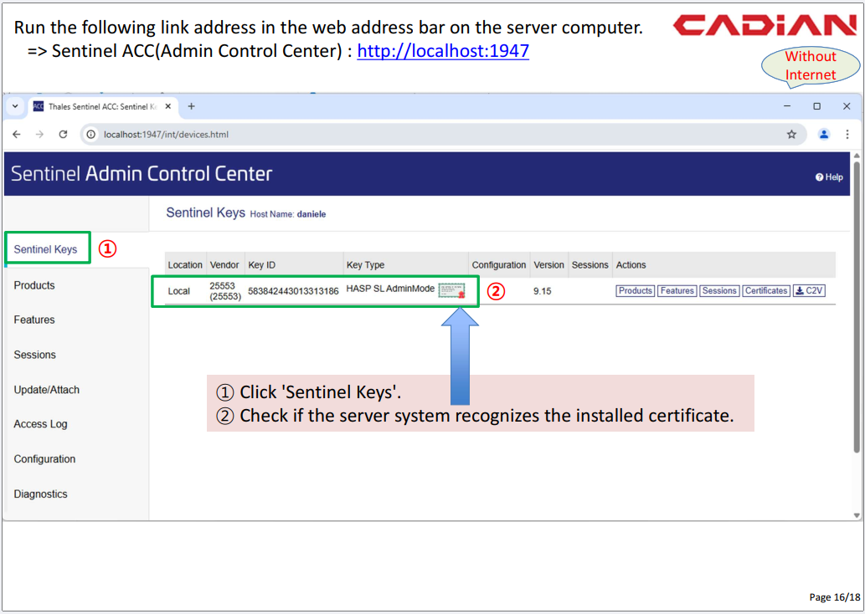Click the HASP SL certificate icon
The image size is (865, 614).
pyautogui.click(x=451, y=290)
